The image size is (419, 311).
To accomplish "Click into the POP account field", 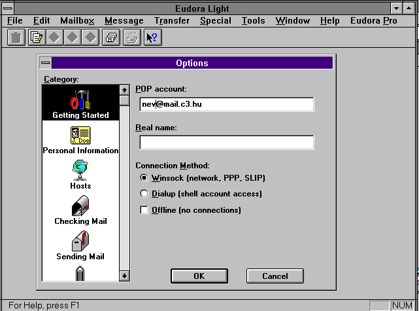I will click(x=227, y=104).
